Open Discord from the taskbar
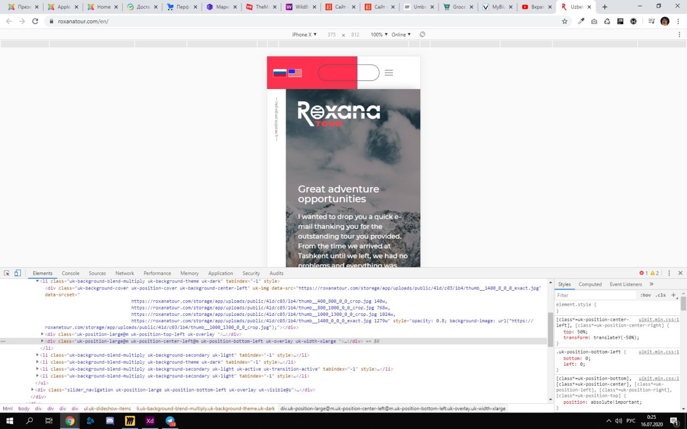 pos(110,421)
